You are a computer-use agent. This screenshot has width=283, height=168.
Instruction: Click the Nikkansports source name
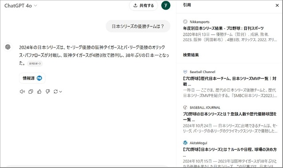pyautogui.click(x=199, y=22)
